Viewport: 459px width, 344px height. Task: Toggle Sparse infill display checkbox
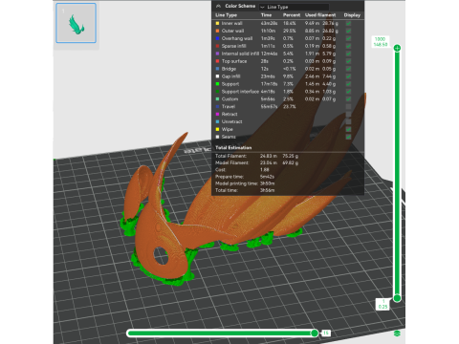click(x=348, y=46)
